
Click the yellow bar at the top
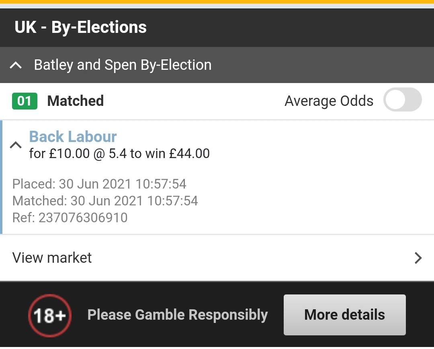(217, 2)
